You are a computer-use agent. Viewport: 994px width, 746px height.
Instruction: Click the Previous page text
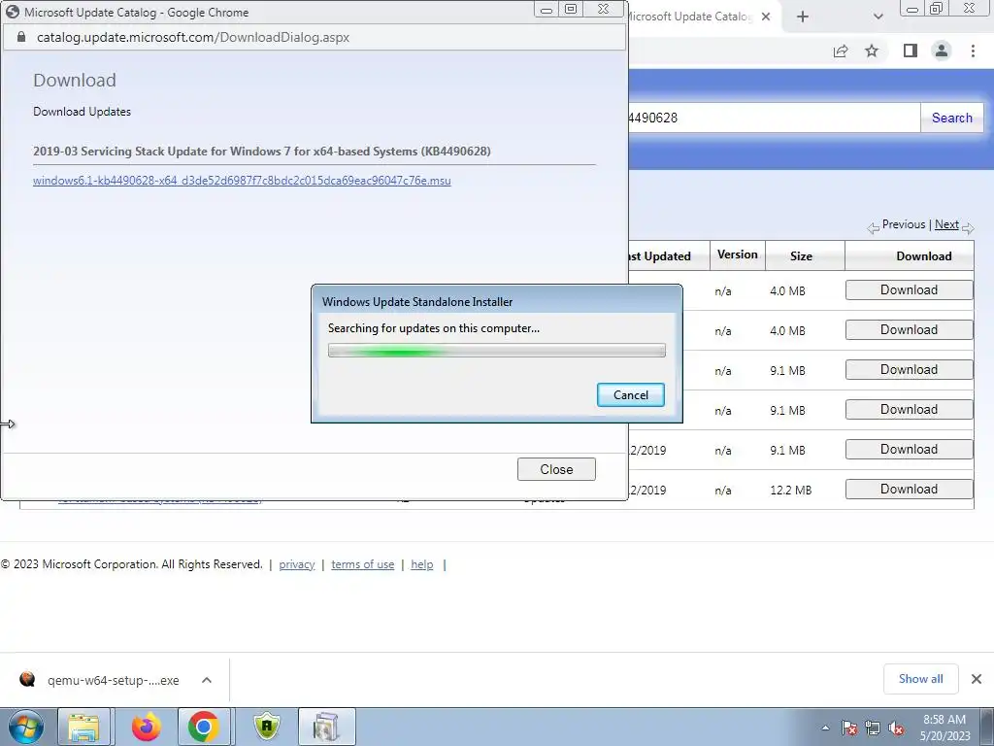click(x=904, y=224)
